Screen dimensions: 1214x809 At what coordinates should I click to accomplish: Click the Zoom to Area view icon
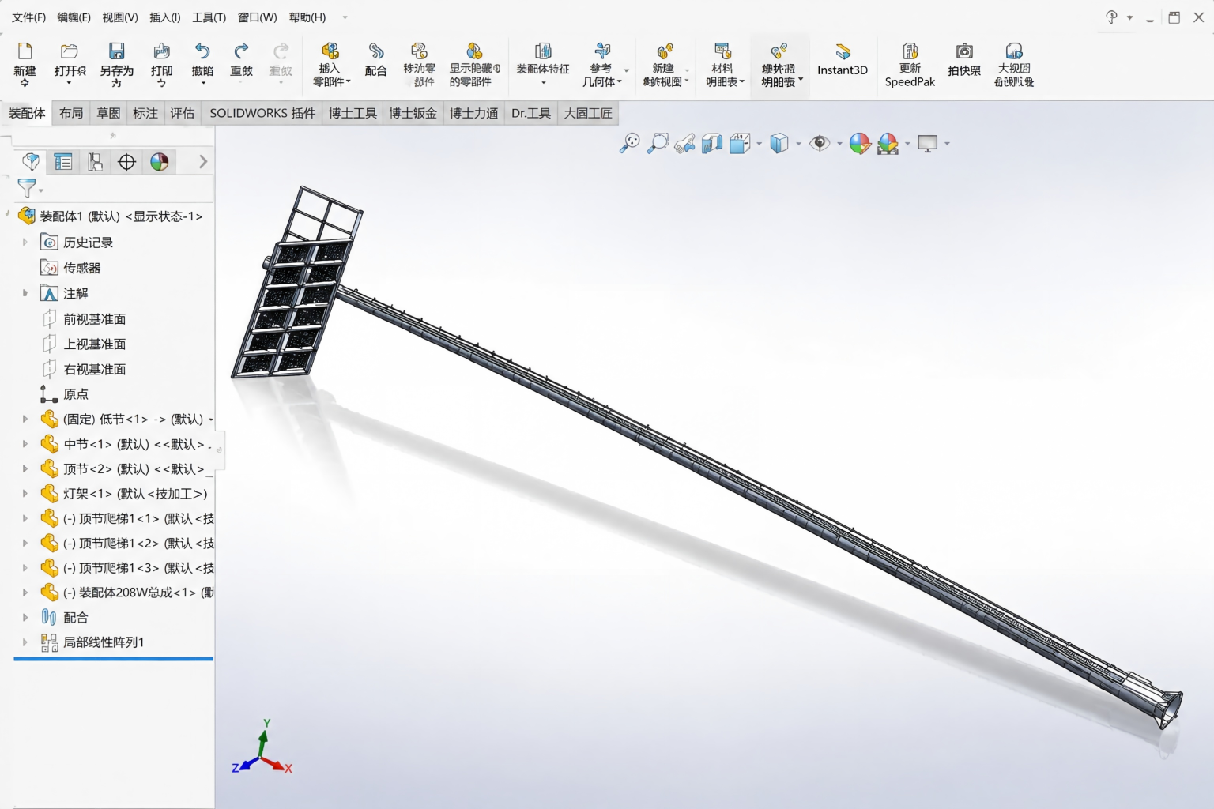658,143
